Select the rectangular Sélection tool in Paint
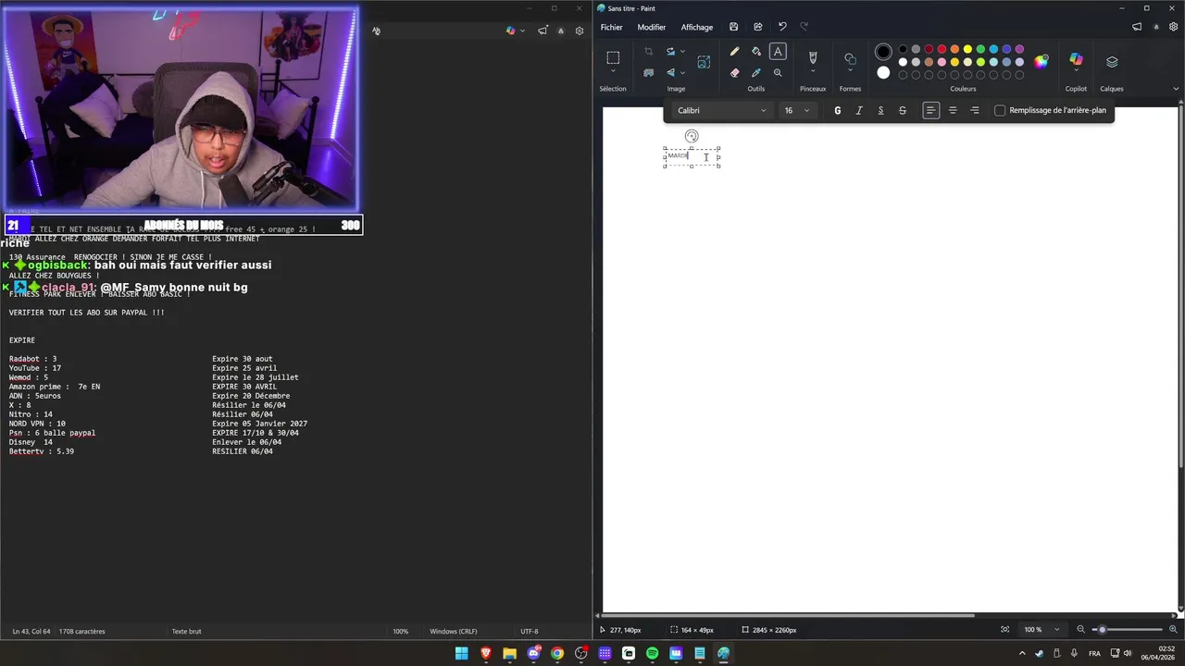This screenshot has width=1185, height=666. (x=613, y=57)
